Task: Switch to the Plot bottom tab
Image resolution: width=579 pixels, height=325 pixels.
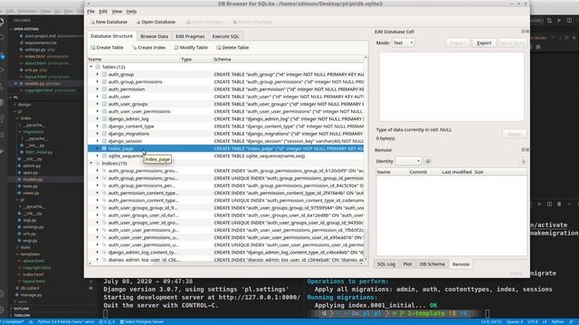Action: 408,265
